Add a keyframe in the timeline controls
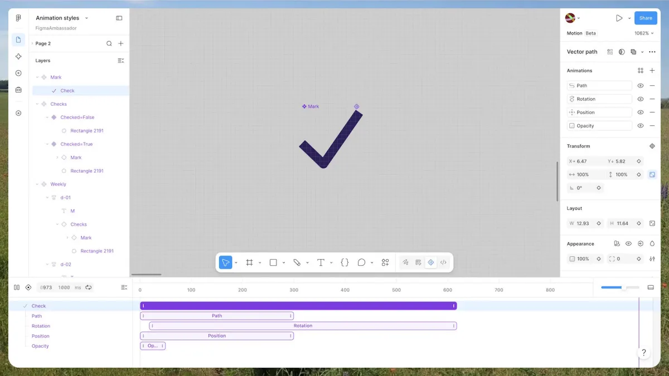669x376 pixels. [28, 287]
